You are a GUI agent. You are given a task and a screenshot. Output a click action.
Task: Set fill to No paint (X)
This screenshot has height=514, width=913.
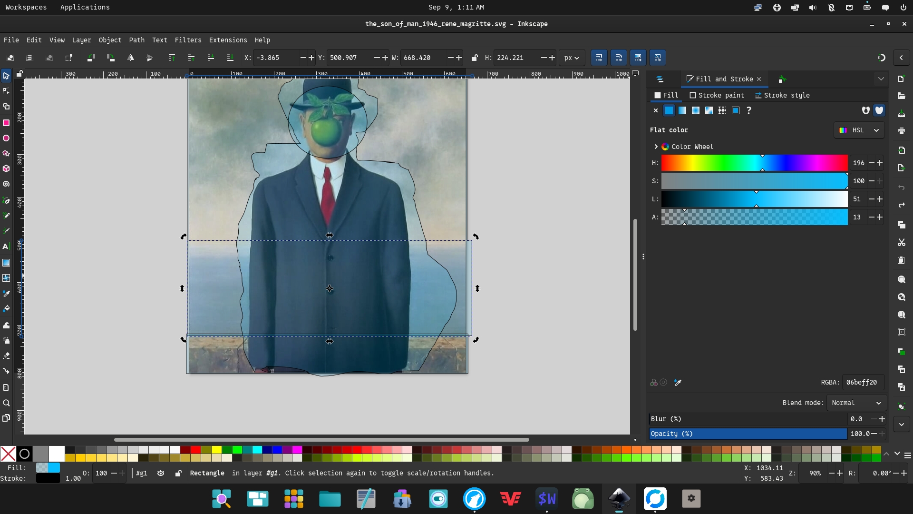coord(656,110)
